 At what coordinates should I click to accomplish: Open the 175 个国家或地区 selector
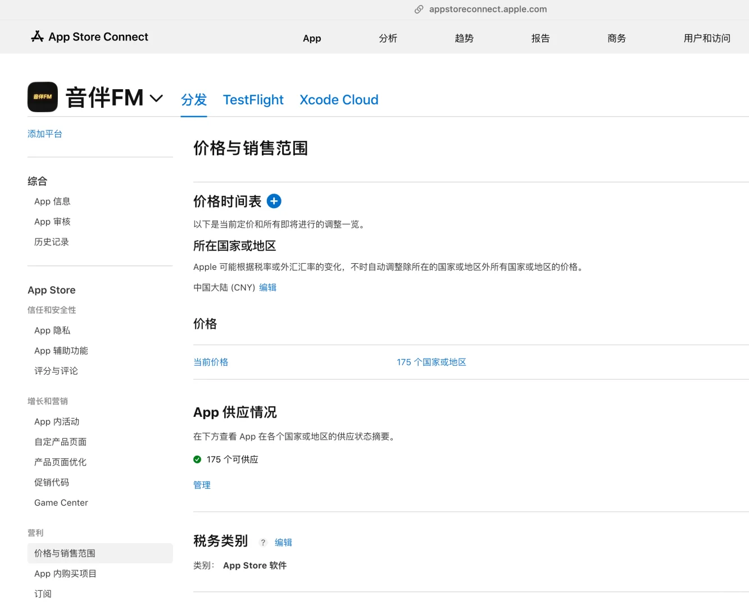coord(431,362)
